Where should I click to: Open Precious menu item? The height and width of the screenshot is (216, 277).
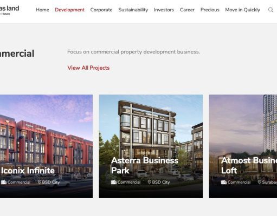click(210, 10)
